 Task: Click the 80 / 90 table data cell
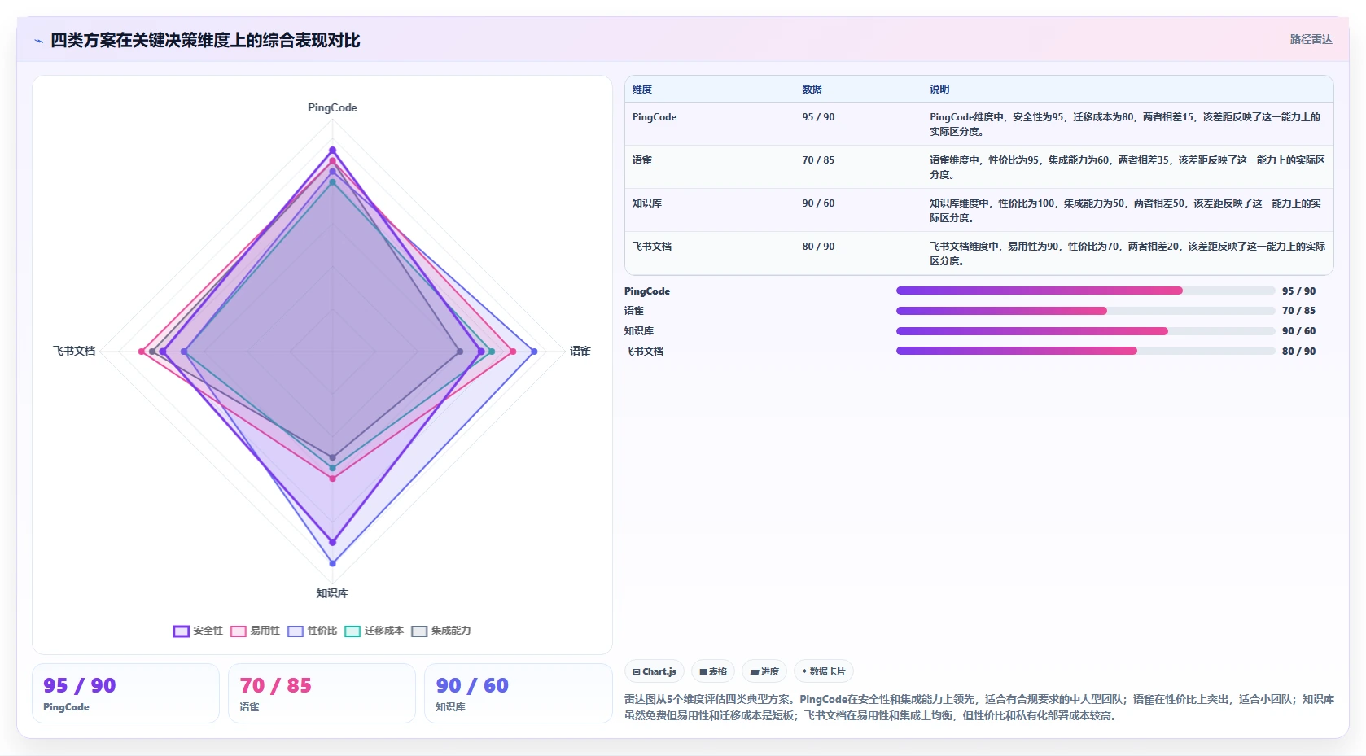pos(818,247)
